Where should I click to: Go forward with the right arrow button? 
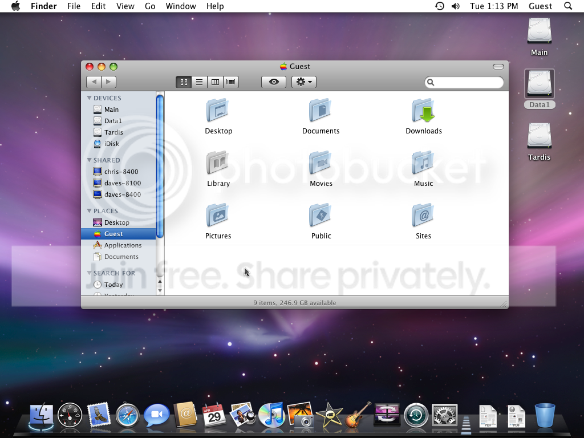tap(109, 82)
